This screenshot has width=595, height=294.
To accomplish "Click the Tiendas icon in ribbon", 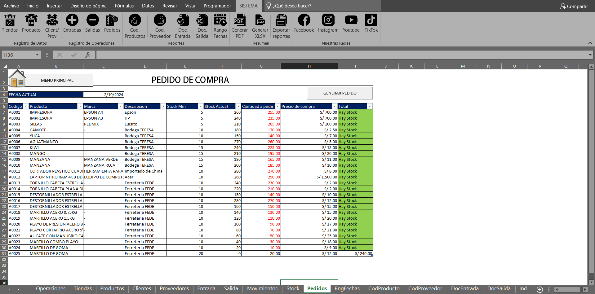I will point(10,20).
